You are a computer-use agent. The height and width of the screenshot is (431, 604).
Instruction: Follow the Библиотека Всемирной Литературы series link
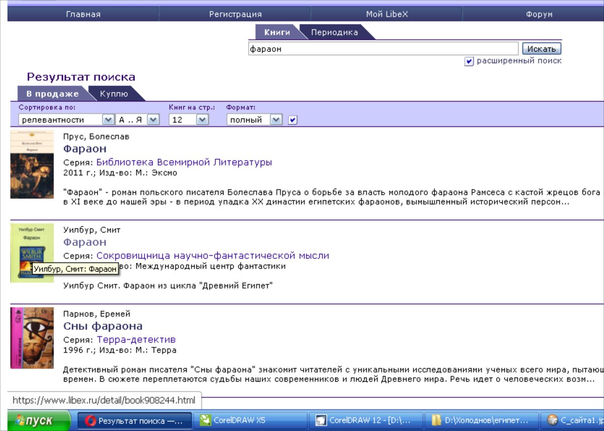point(184,162)
